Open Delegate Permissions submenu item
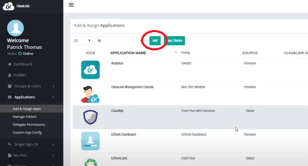Viewport: 308px width, 166px height. [29, 125]
